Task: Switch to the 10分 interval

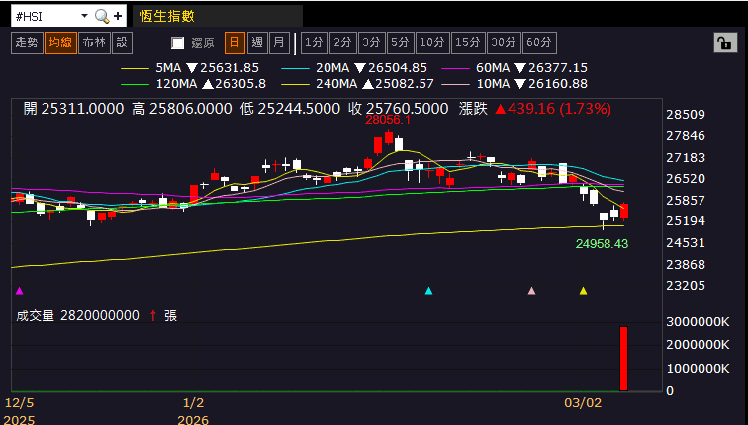Action: pyautogui.click(x=432, y=42)
